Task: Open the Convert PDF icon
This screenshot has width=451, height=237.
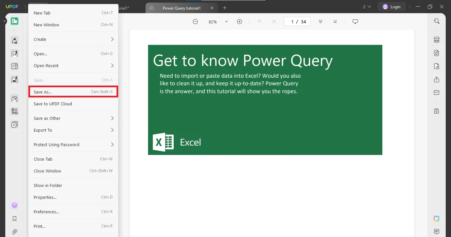Action: tap(436, 53)
